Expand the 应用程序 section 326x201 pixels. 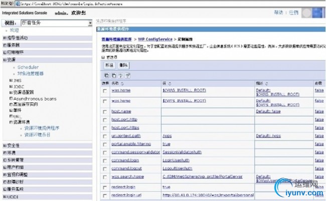(5, 52)
